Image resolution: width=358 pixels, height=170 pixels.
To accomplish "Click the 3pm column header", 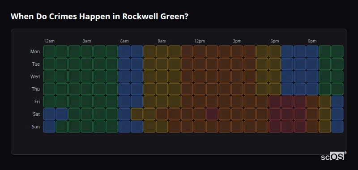I will click(237, 41).
